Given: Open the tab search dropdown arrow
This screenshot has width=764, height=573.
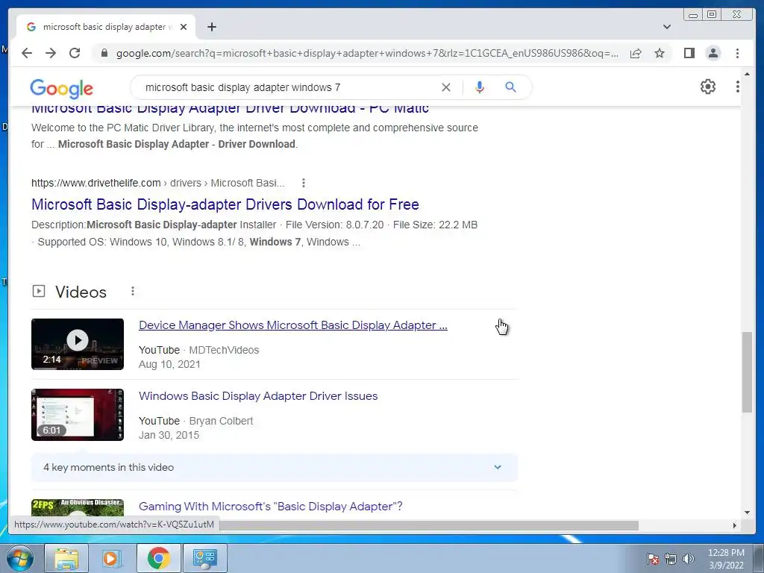Looking at the screenshot, I should tap(667, 27).
